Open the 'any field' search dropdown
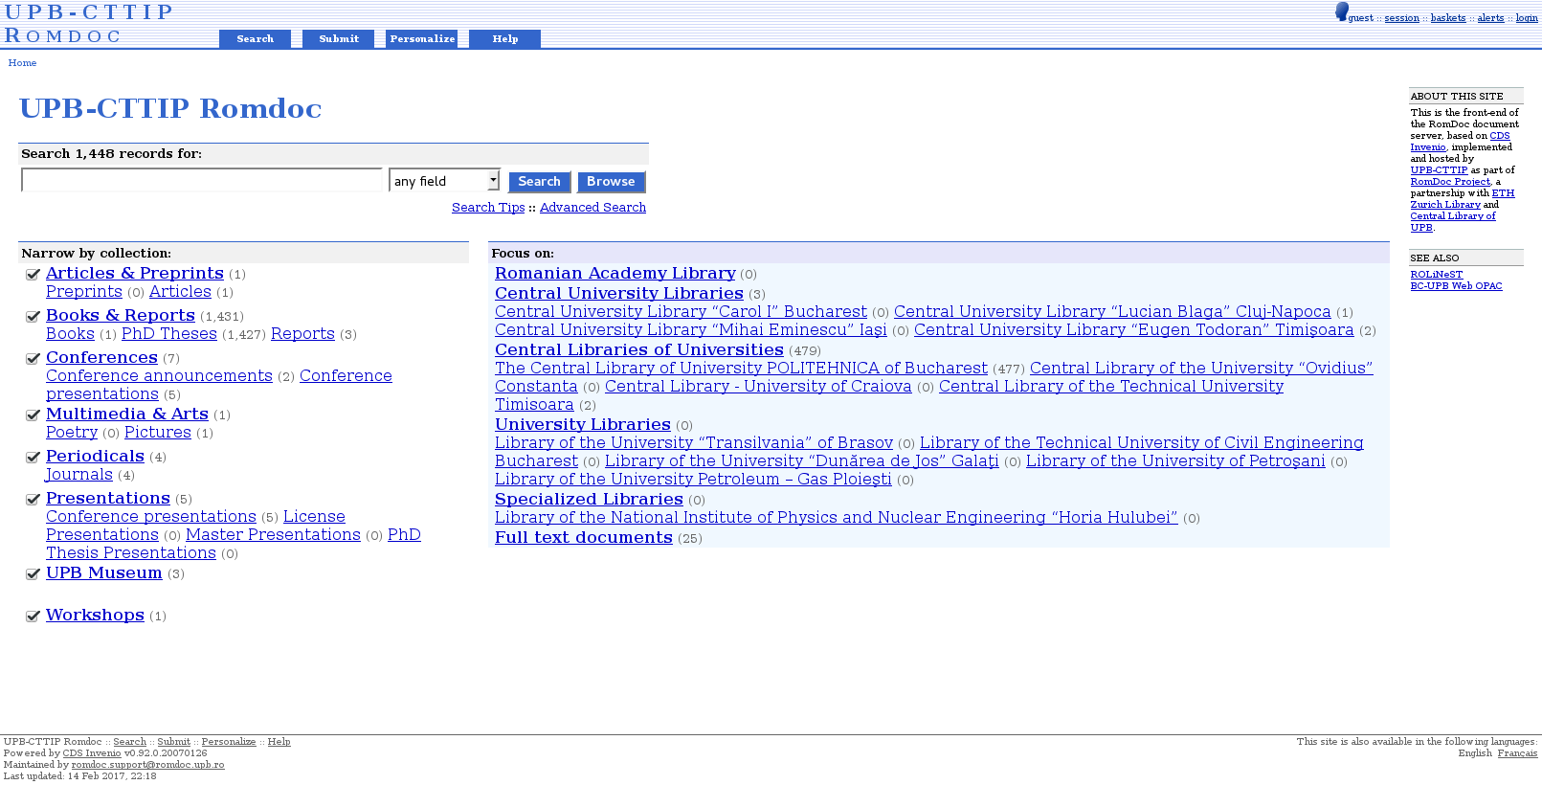 point(444,181)
